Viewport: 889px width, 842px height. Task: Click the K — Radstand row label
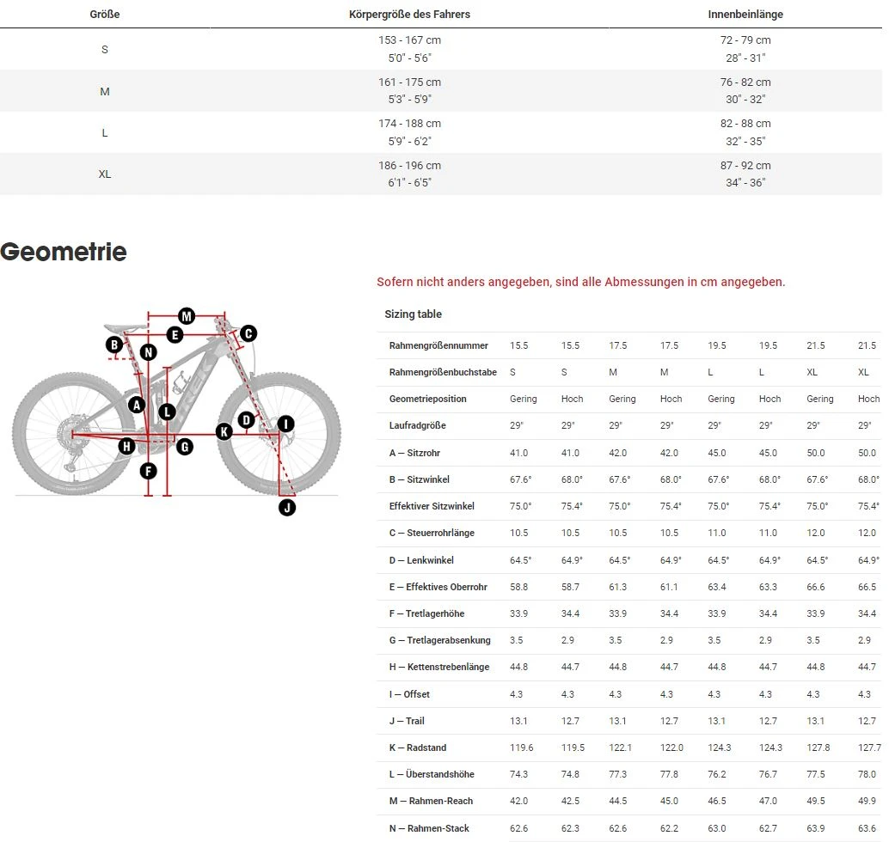pos(417,747)
